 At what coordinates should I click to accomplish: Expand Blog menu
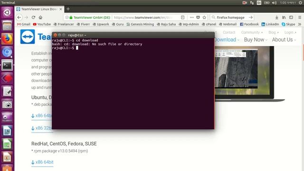(274, 32)
